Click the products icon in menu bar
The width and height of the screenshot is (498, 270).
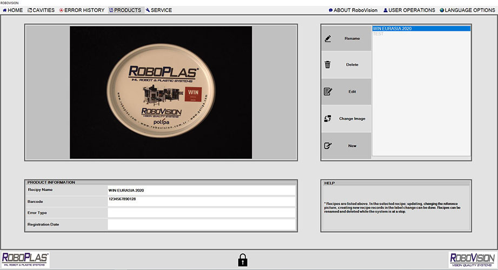[x=111, y=10]
